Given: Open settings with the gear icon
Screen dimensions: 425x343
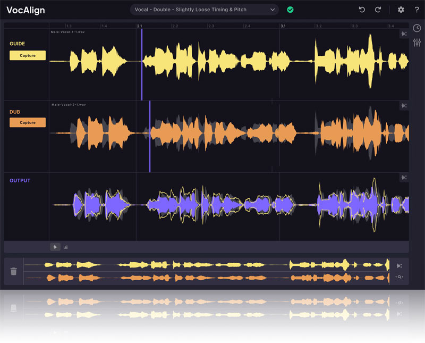Looking at the screenshot, I should [401, 10].
